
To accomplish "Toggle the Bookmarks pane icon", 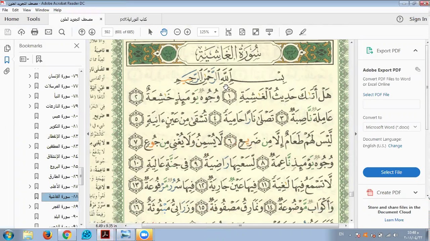I will [7, 60].
